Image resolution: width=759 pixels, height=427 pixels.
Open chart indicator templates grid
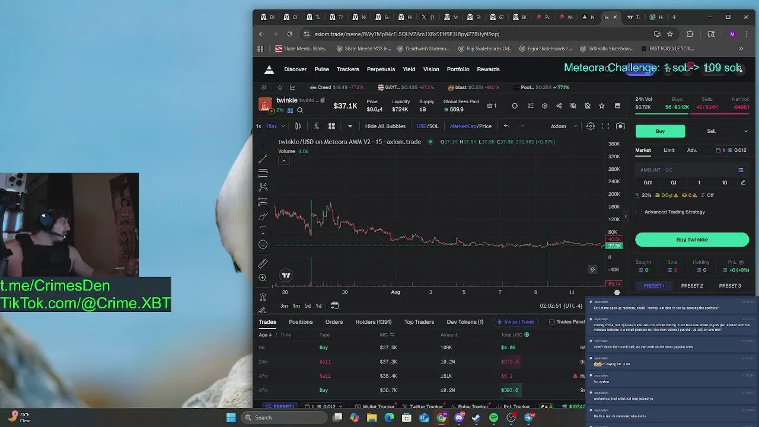point(332,126)
